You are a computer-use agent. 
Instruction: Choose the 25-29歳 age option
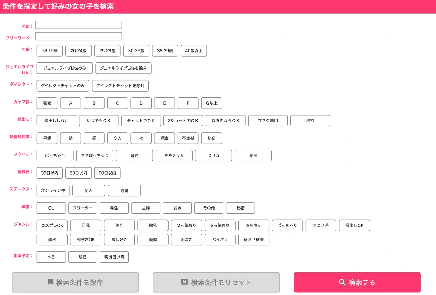107,51
